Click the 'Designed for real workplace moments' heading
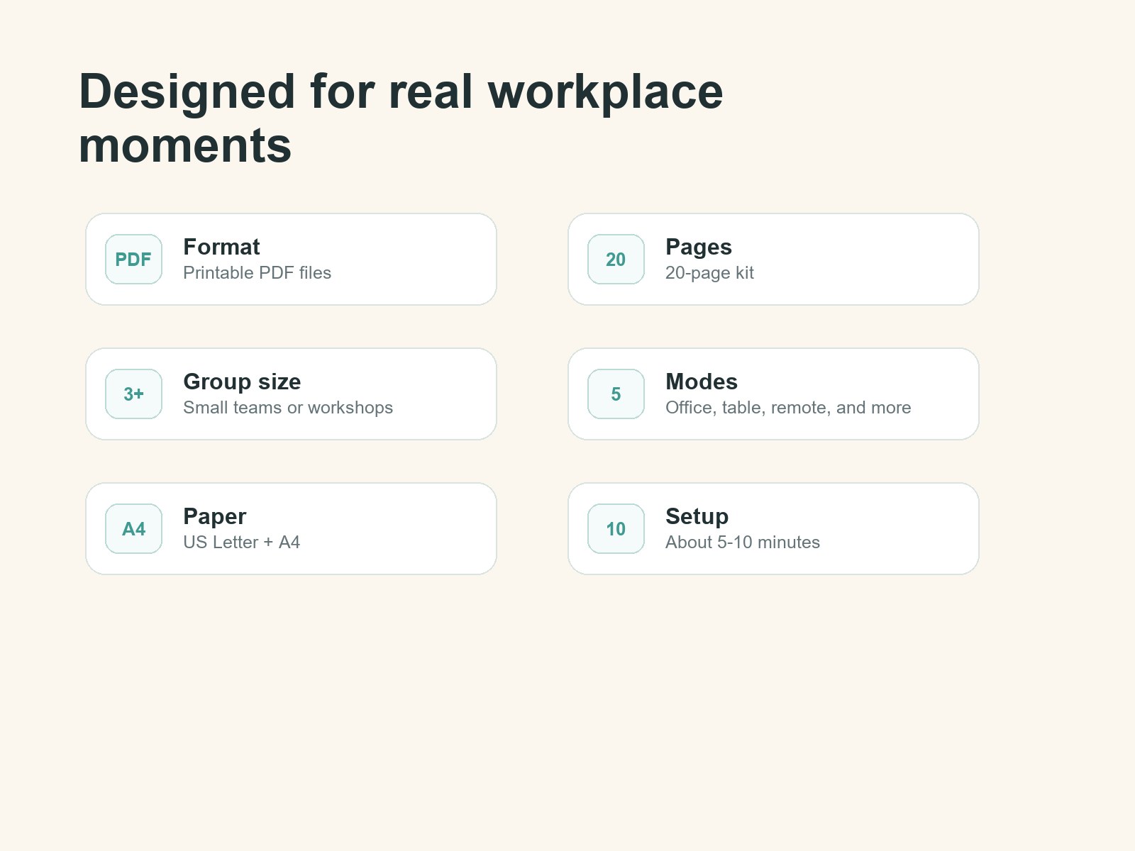Image resolution: width=1135 pixels, height=851 pixels. (401, 118)
